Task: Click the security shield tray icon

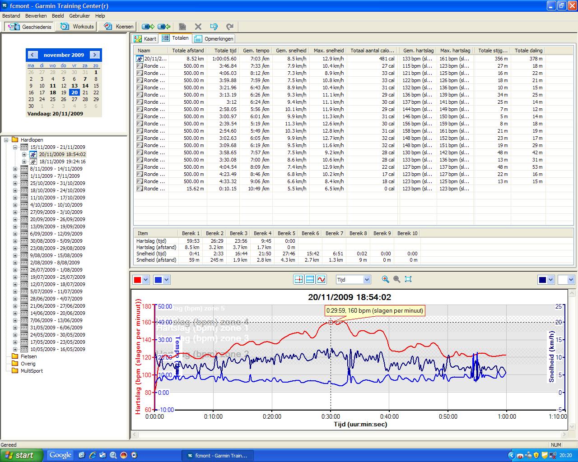Action: 536,455
